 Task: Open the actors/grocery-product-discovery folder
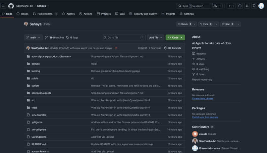click(51, 56)
